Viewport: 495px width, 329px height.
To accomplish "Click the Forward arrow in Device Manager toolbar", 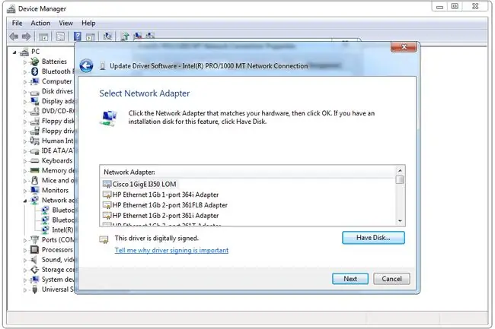I will click(x=26, y=36).
